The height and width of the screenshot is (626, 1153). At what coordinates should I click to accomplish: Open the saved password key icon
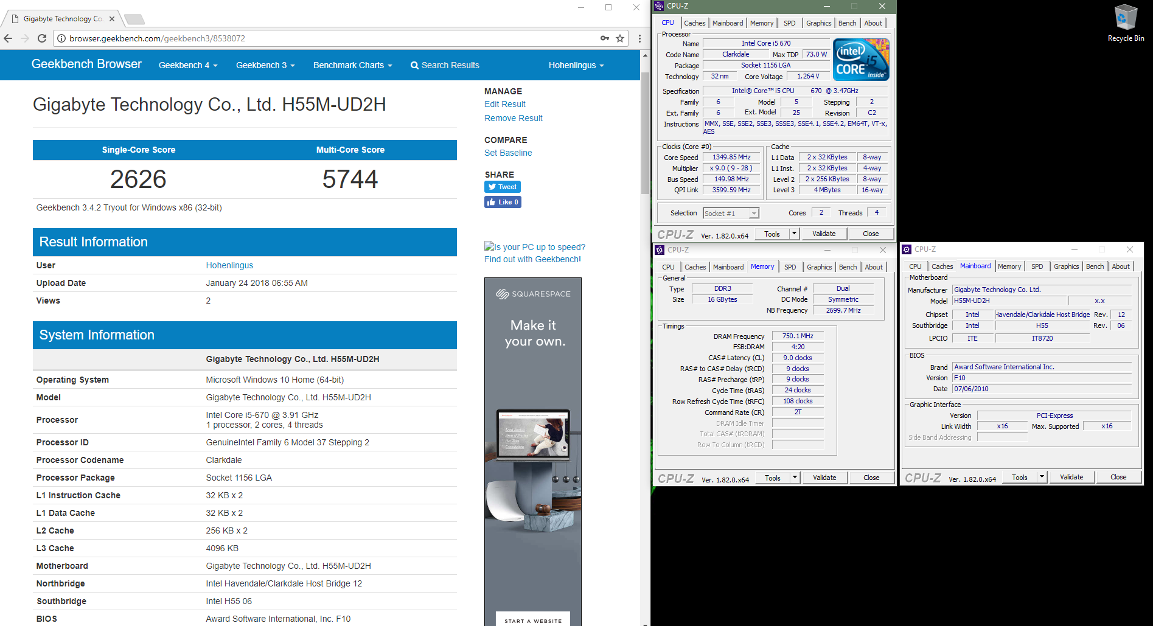605,38
